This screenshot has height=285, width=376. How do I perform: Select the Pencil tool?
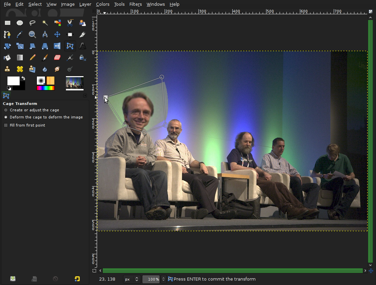(x=32, y=58)
